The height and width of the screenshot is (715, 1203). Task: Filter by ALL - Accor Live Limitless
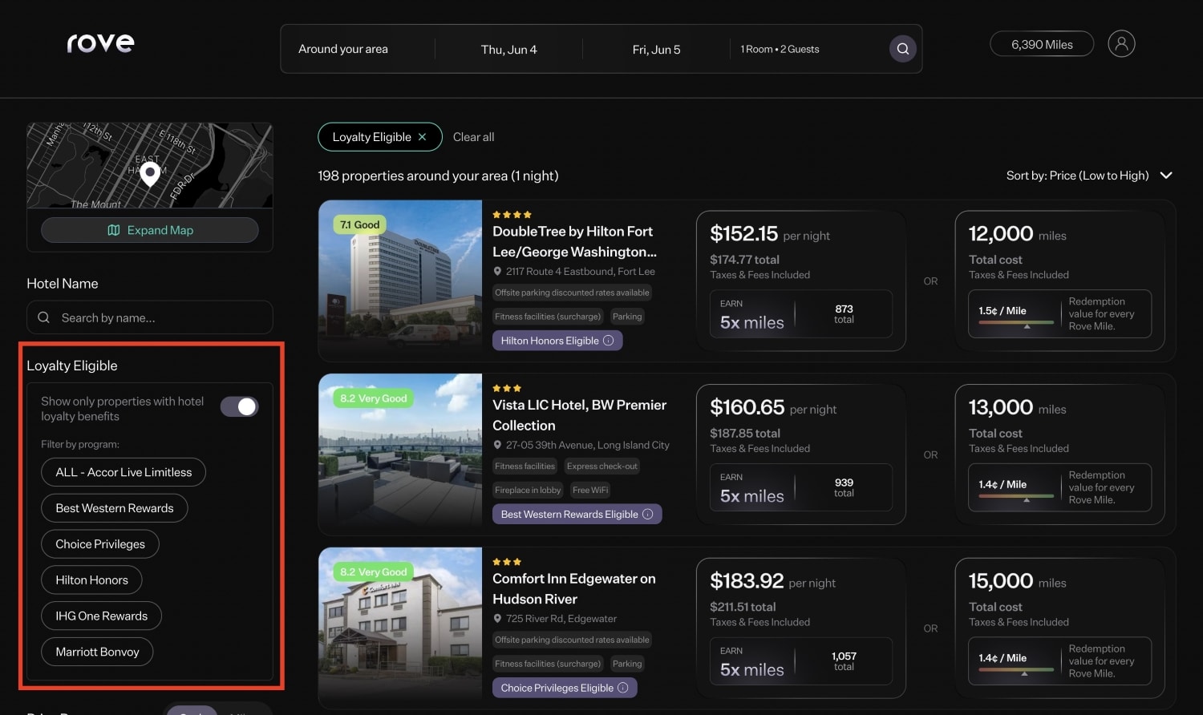pos(124,472)
